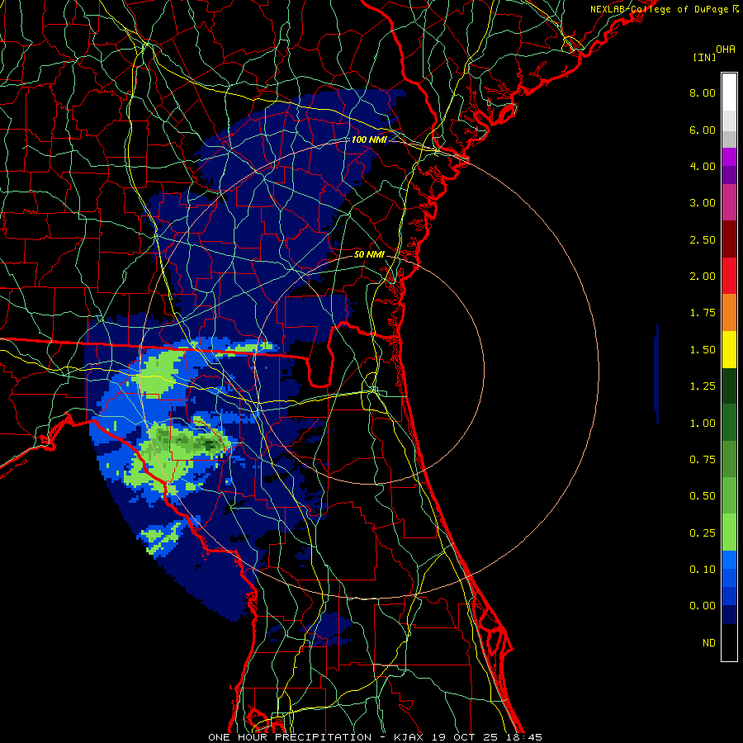
Task: Click the black ND swatch in legend
Action: pos(729,642)
